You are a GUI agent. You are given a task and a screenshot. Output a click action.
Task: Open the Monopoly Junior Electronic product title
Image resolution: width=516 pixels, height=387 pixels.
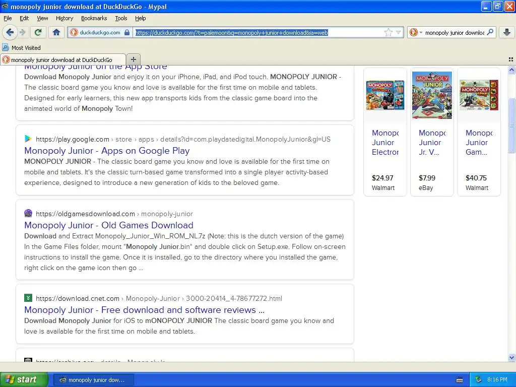click(385, 143)
